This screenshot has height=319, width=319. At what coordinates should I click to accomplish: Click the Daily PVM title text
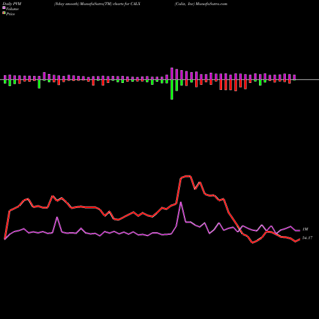tap(12, 4)
